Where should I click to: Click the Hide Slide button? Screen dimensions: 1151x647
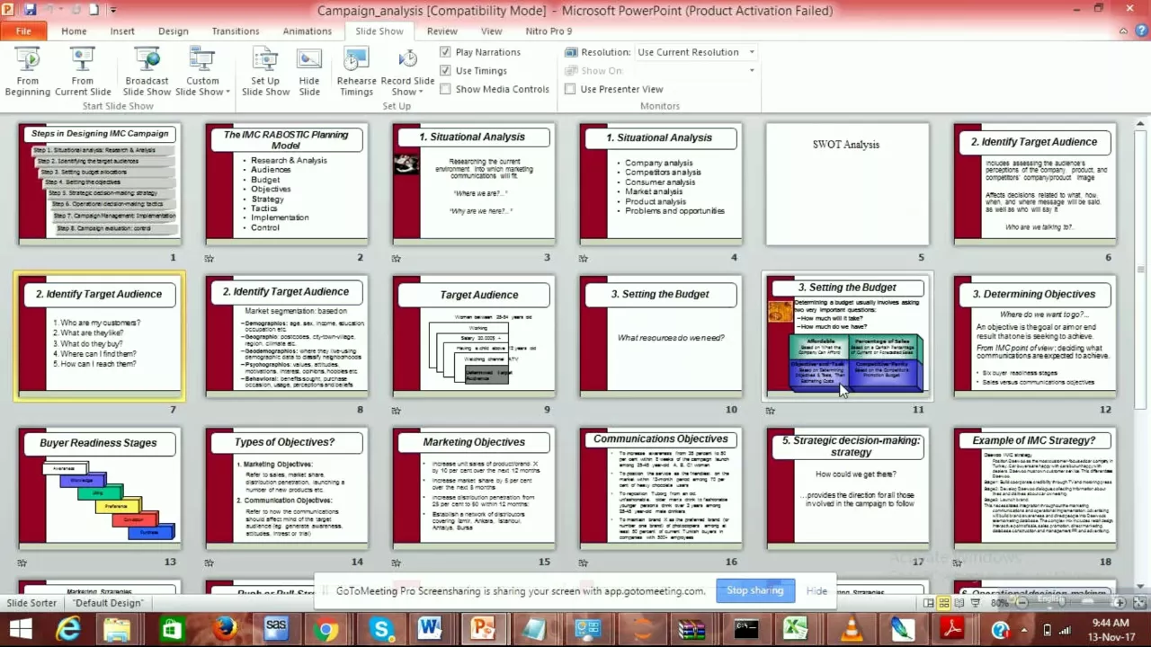[309, 72]
